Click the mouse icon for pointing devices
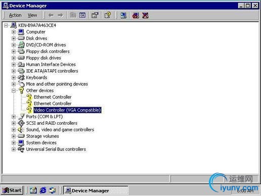Screen dimensions: 261x196 [21, 84]
